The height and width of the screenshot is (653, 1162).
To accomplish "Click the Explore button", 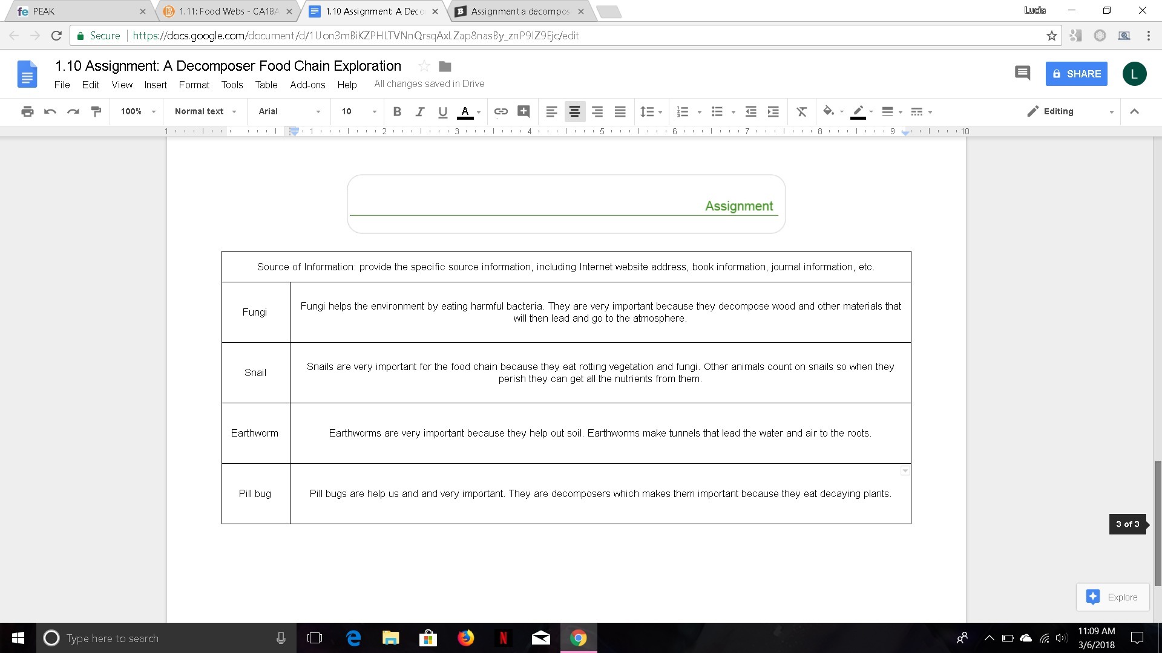I will pos(1112,597).
